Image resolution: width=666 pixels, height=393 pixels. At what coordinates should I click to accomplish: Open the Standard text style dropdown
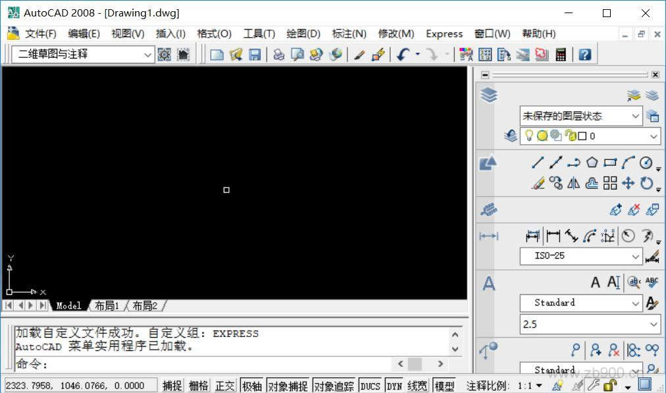pos(637,303)
